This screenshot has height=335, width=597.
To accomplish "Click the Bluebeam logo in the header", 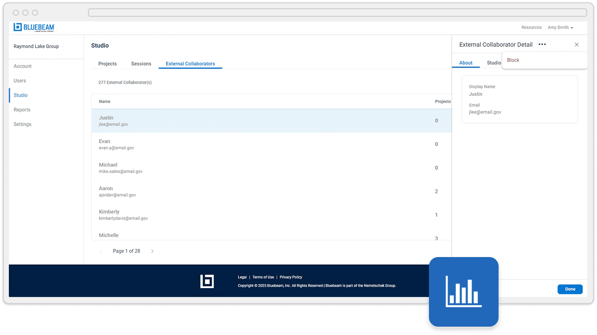I will [x=33, y=27].
